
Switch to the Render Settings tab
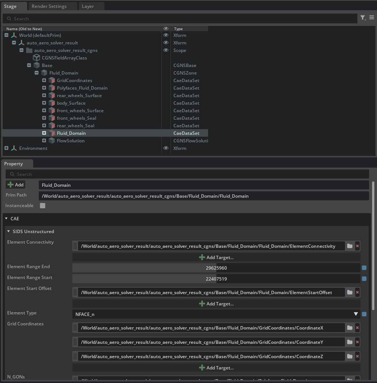pos(49,6)
